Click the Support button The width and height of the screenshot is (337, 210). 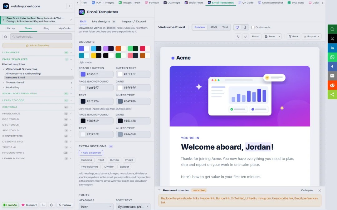pyautogui.click(x=29, y=205)
